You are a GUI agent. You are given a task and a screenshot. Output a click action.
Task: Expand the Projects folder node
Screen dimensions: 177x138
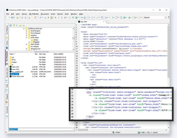click(x=29, y=42)
